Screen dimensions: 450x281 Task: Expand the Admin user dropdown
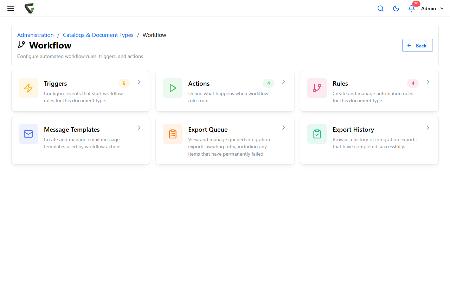coord(432,8)
